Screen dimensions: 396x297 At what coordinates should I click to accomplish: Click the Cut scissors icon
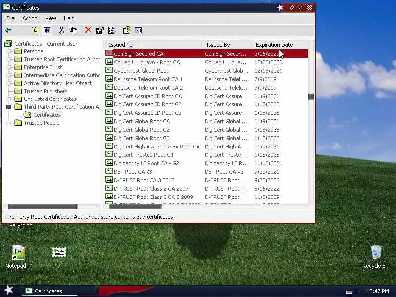point(61,30)
